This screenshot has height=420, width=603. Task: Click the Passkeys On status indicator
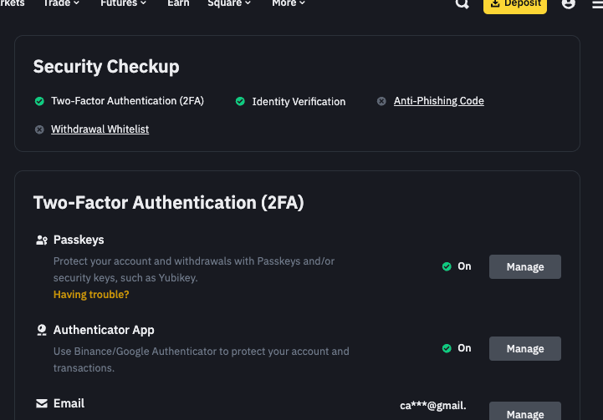coord(457,266)
